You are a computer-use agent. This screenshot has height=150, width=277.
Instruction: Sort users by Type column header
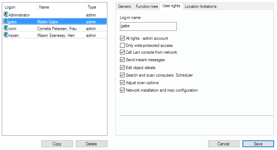coord(96,7)
